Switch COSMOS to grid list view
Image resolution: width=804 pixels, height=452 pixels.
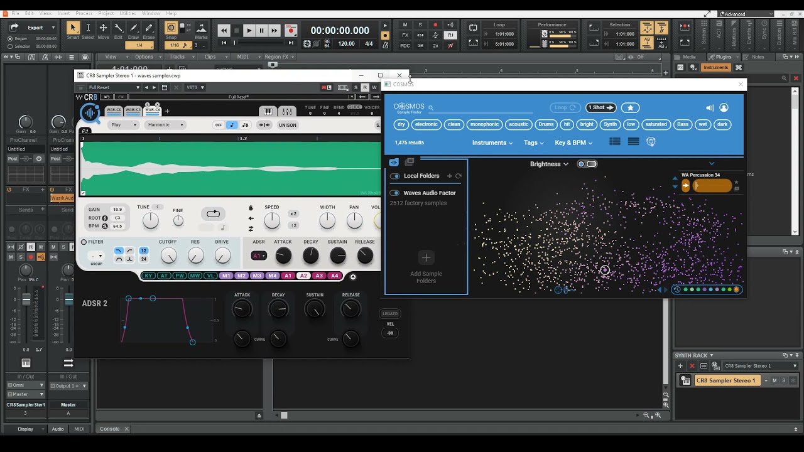(615, 142)
